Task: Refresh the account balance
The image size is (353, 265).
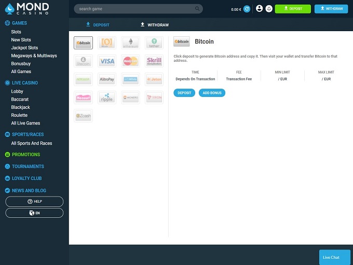Action: (247, 9)
